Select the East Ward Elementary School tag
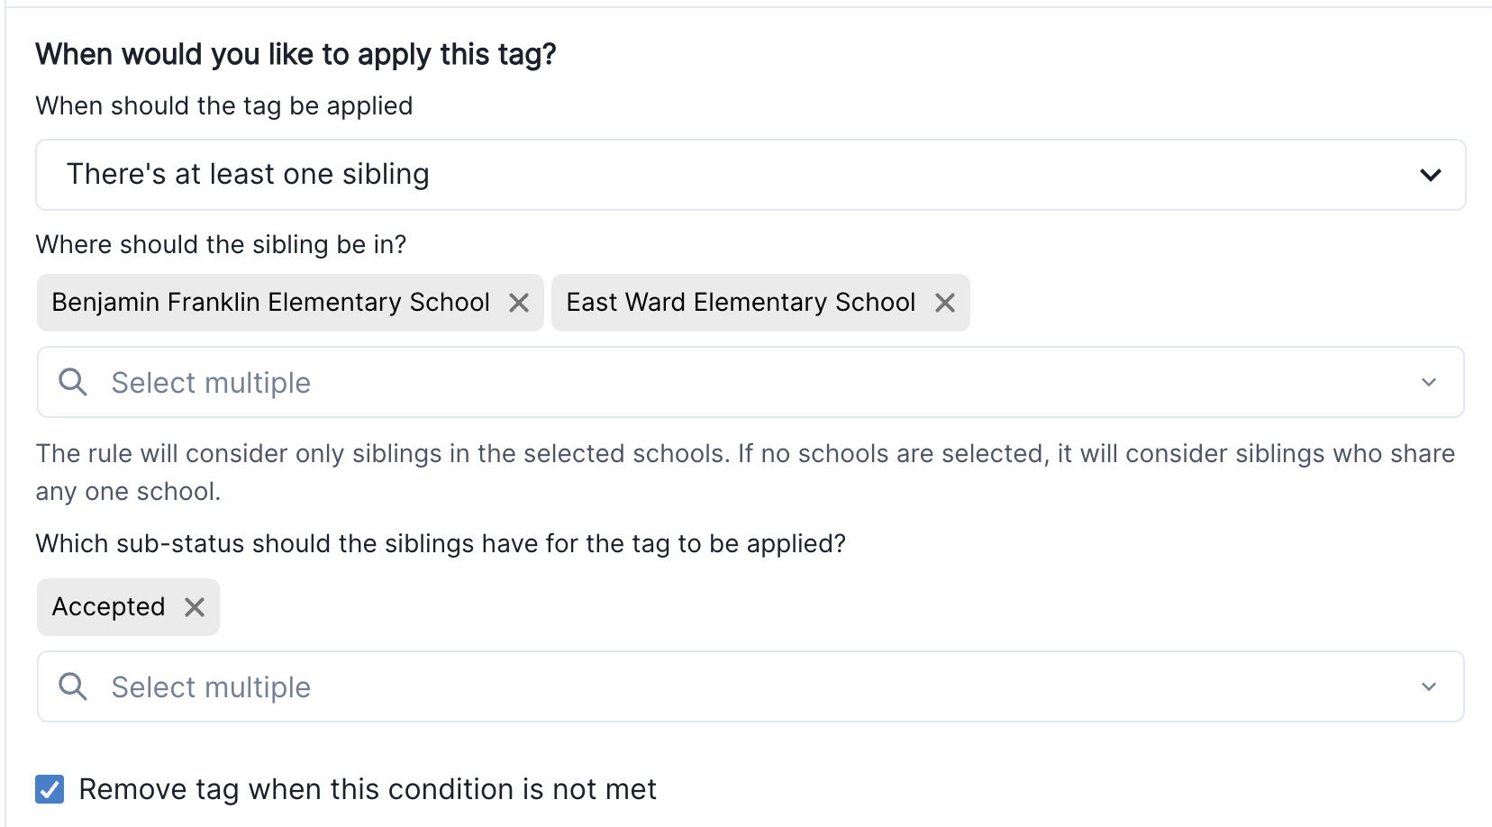 coord(741,303)
